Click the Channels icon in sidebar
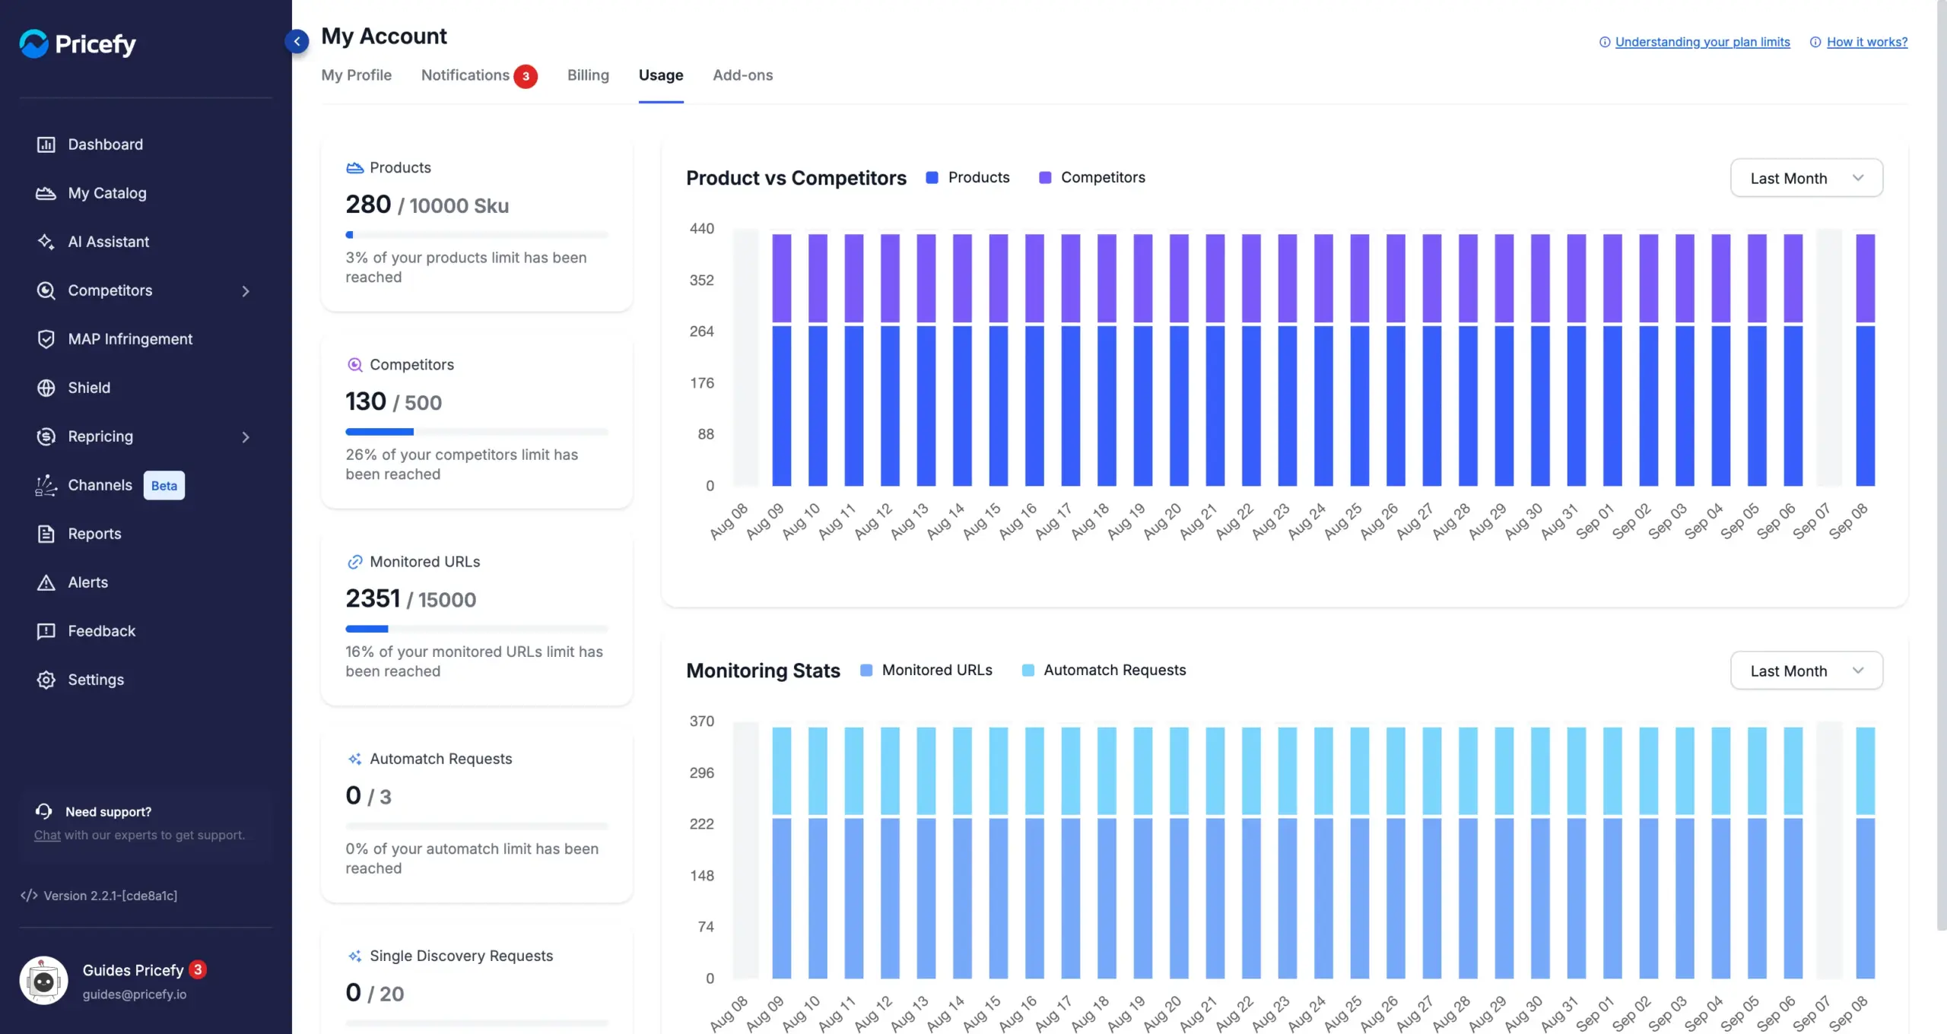Image resolution: width=1947 pixels, height=1034 pixels. tap(46, 485)
